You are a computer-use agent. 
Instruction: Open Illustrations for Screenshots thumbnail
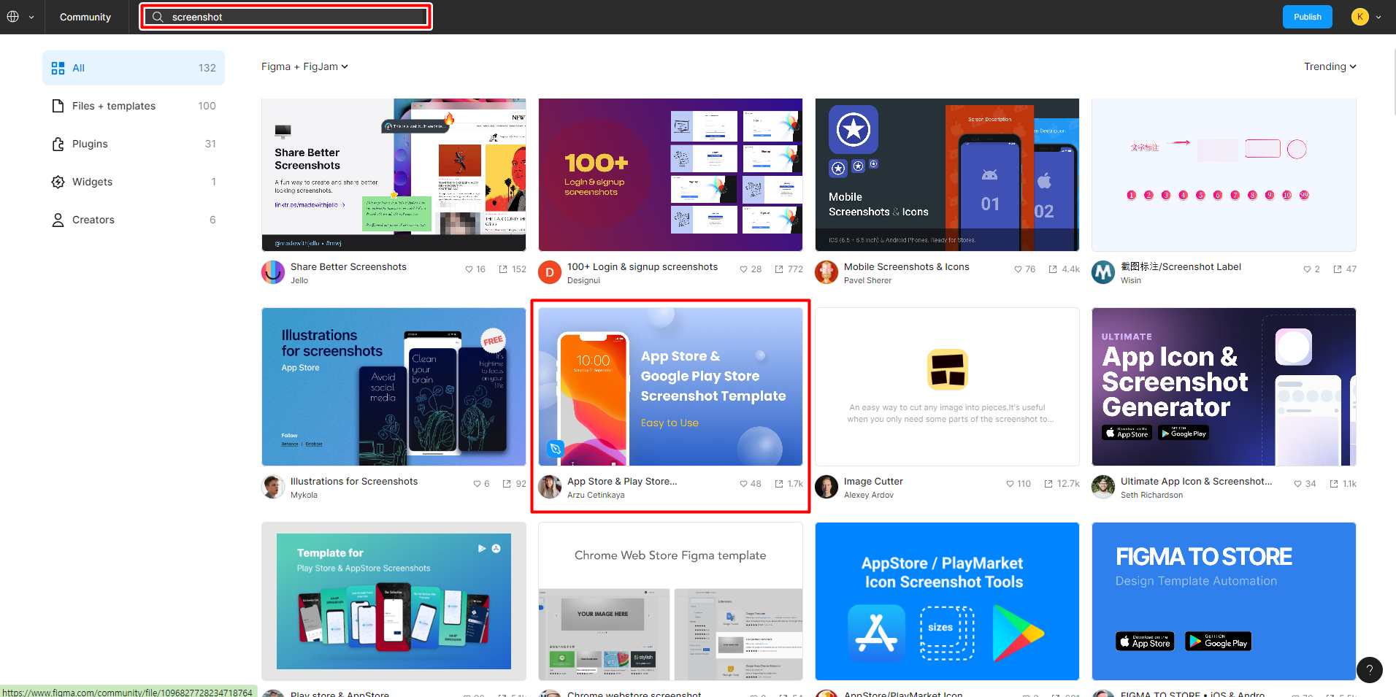point(394,387)
